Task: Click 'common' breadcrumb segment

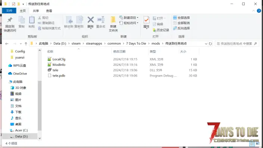Action: click(x=114, y=44)
